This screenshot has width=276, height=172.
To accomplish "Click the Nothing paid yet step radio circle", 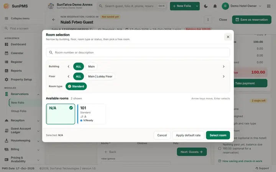I will [220, 148].
